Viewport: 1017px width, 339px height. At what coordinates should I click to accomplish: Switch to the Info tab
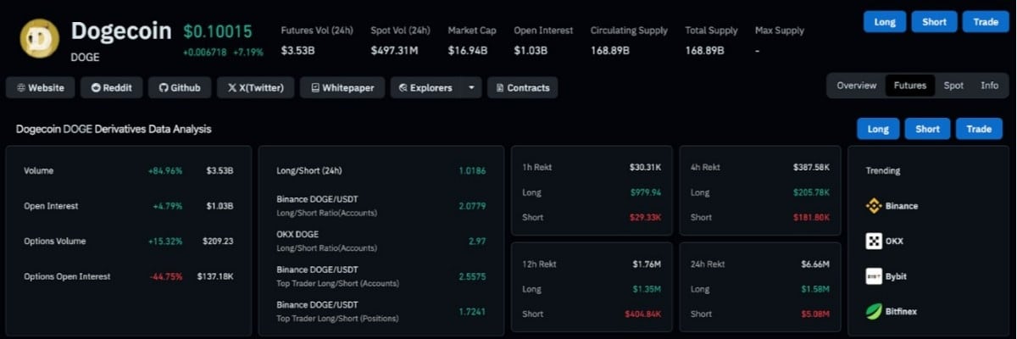[990, 86]
